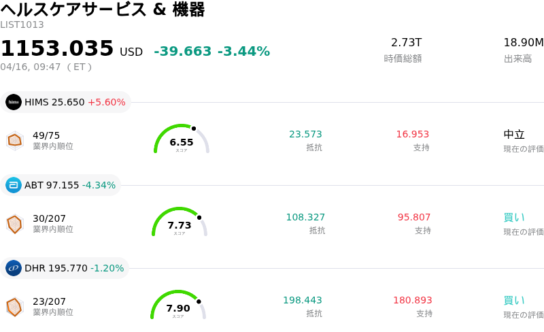Open the HIMS industry rank radar icon

pyautogui.click(x=14, y=140)
